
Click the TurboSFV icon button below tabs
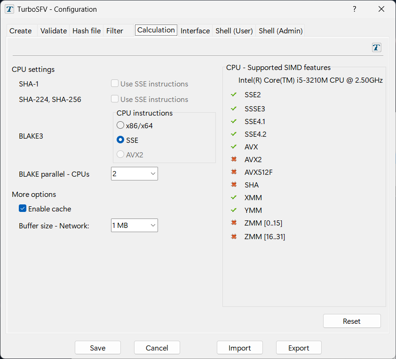376,47
